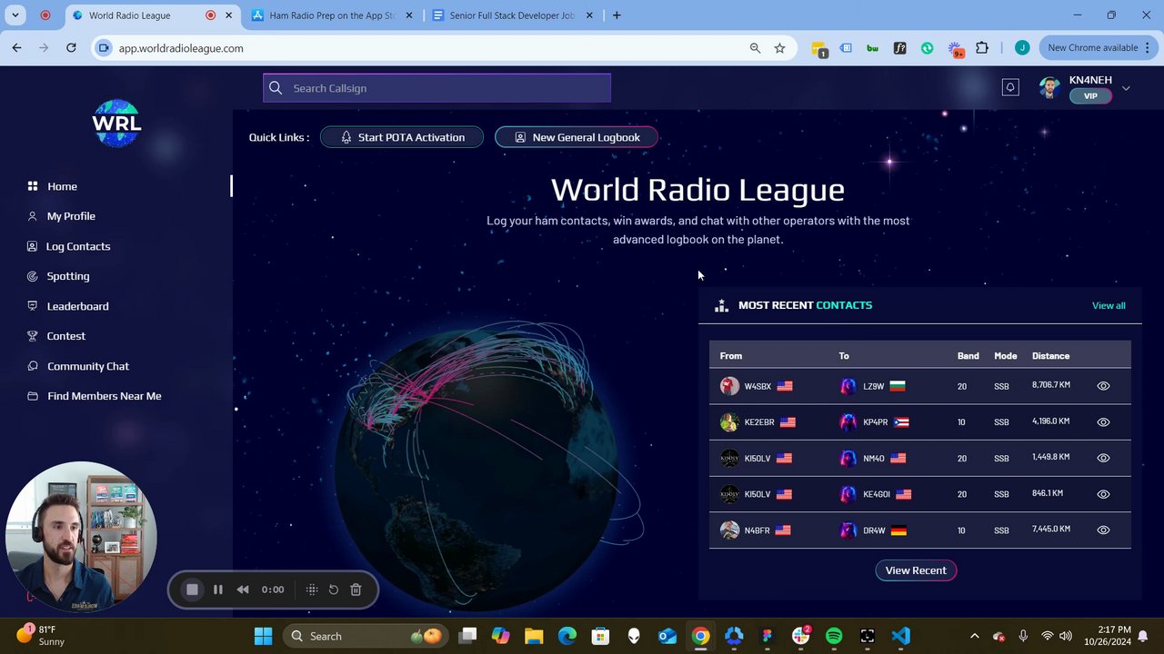1164x654 pixels.
Task: Click KE2EBR callsign in contacts table
Action: tap(759, 422)
